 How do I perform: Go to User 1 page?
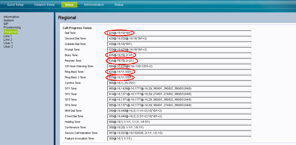8,43
